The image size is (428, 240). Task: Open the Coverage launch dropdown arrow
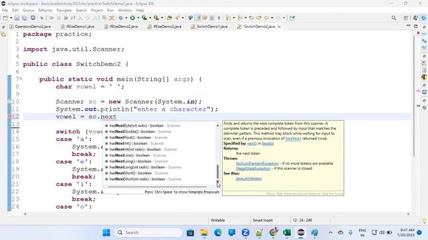pyautogui.click(x=150, y=18)
